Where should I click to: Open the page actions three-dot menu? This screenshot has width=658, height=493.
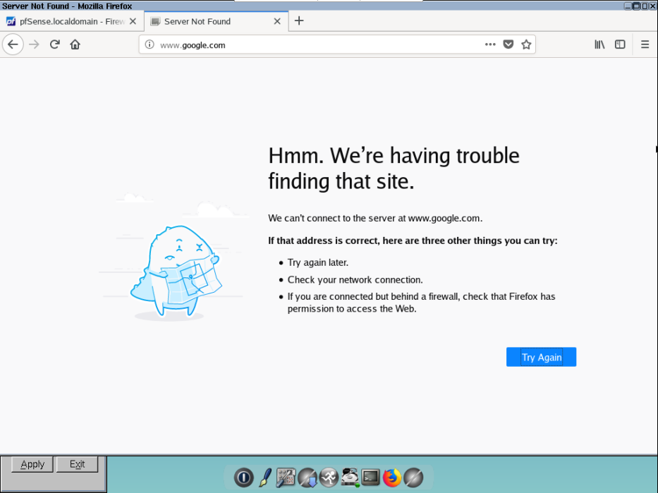(490, 44)
